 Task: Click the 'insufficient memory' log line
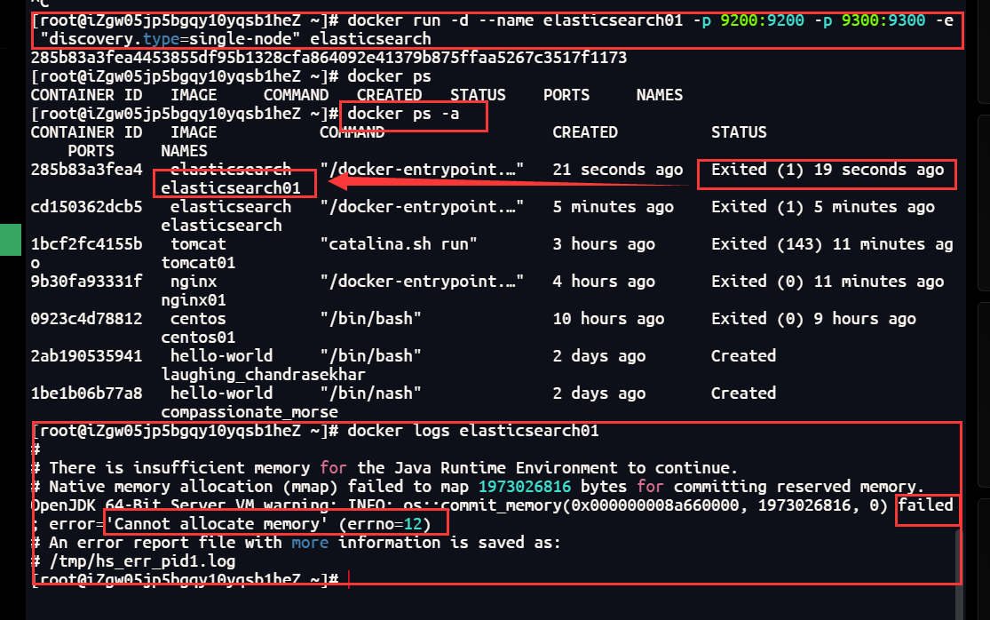point(384,468)
